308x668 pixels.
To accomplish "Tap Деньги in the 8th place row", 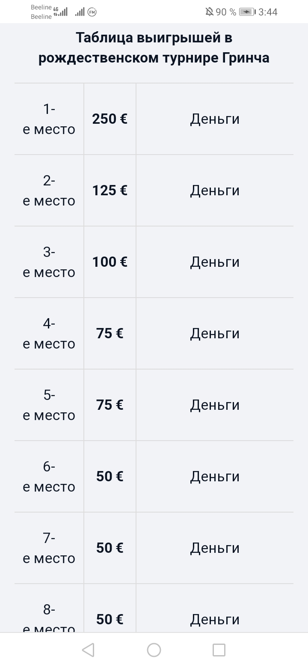I will point(215,619).
